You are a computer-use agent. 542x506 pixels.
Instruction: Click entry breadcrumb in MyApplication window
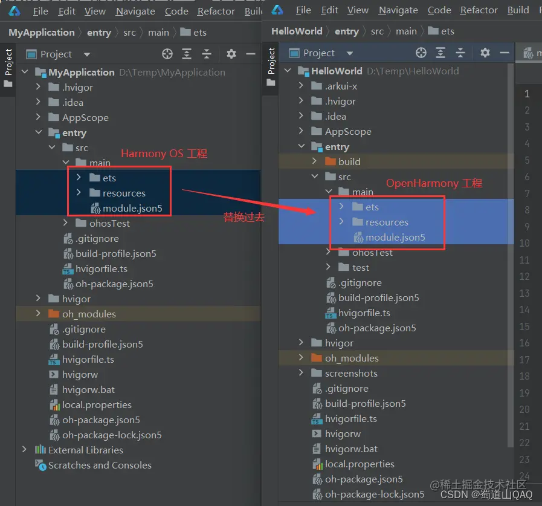point(99,33)
